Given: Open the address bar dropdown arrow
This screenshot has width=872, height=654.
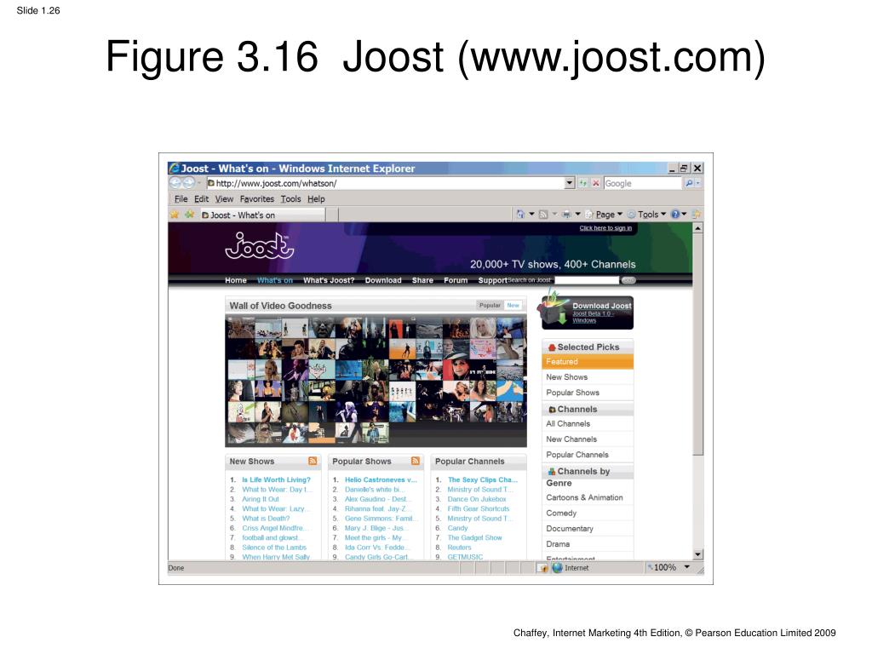Looking at the screenshot, I should pyautogui.click(x=569, y=183).
